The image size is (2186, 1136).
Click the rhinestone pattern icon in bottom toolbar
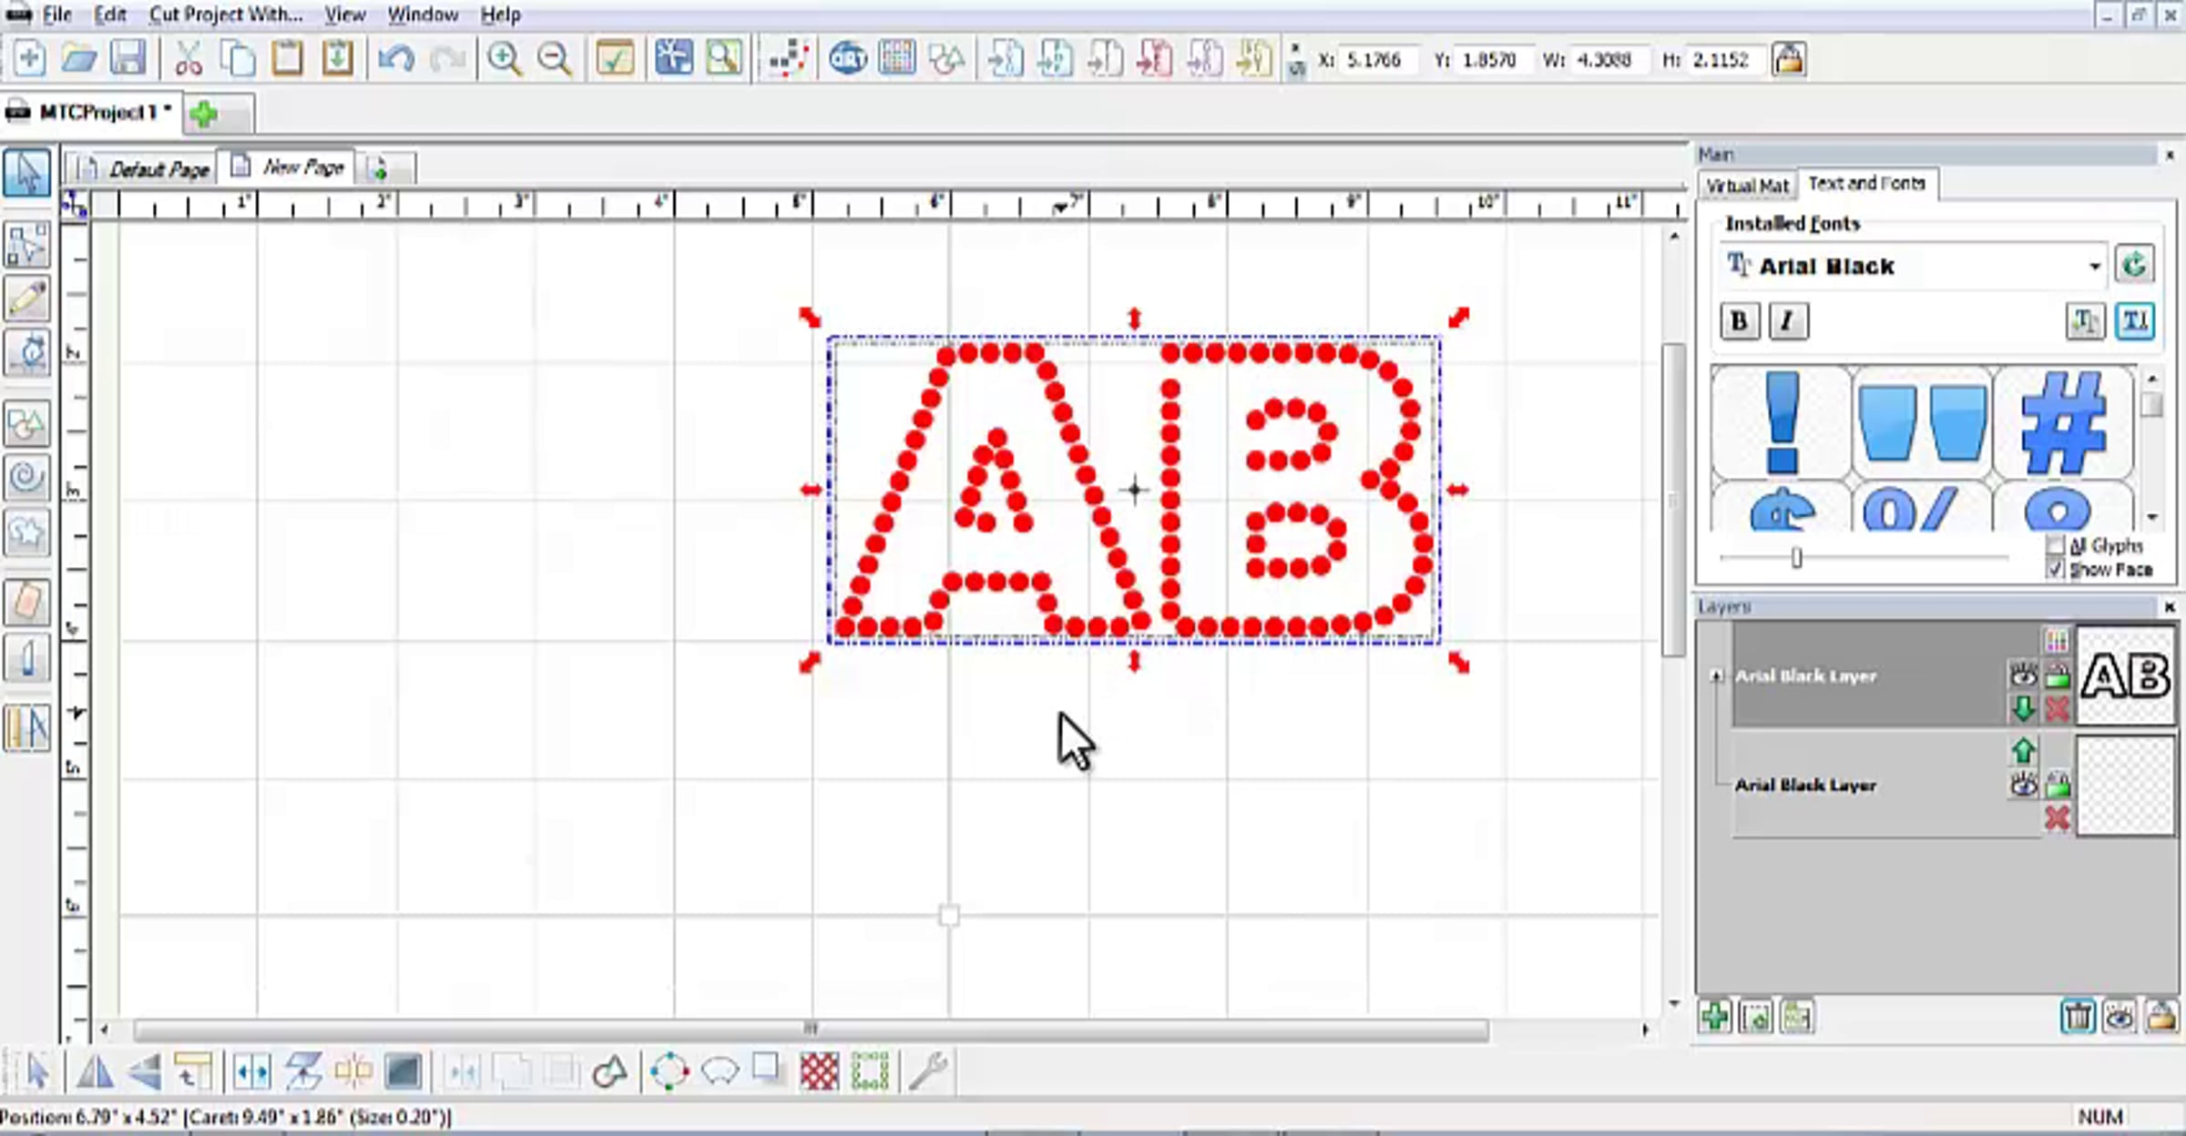(x=819, y=1070)
